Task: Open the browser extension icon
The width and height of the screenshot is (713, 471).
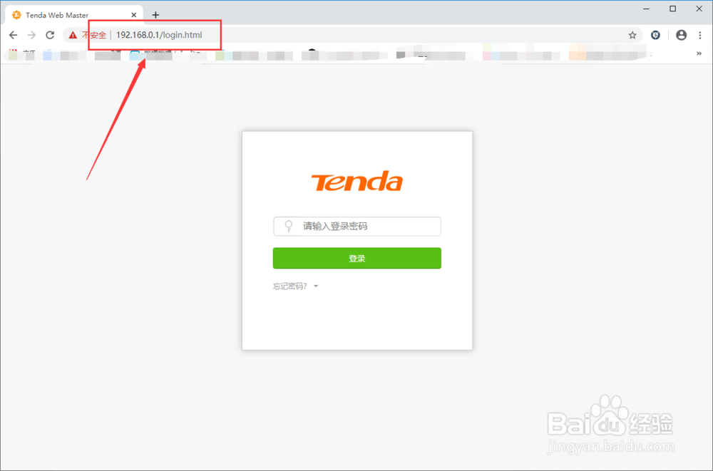Action: pos(655,35)
